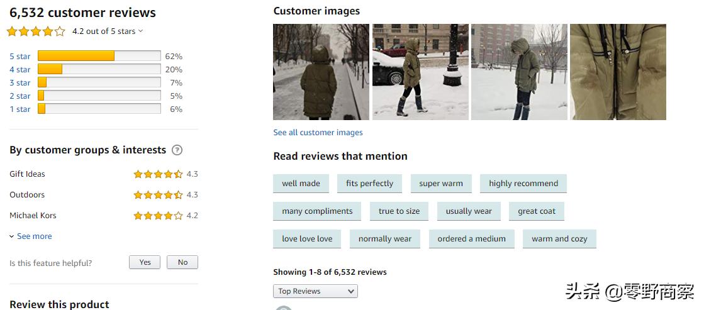Open the coat zipper close-up image
The width and height of the screenshot is (704, 310).
(x=618, y=72)
